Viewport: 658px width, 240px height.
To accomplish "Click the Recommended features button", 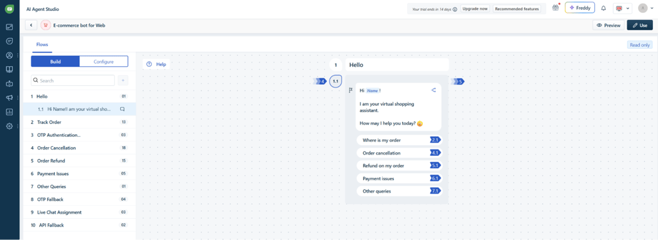I will [x=517, y=9].
